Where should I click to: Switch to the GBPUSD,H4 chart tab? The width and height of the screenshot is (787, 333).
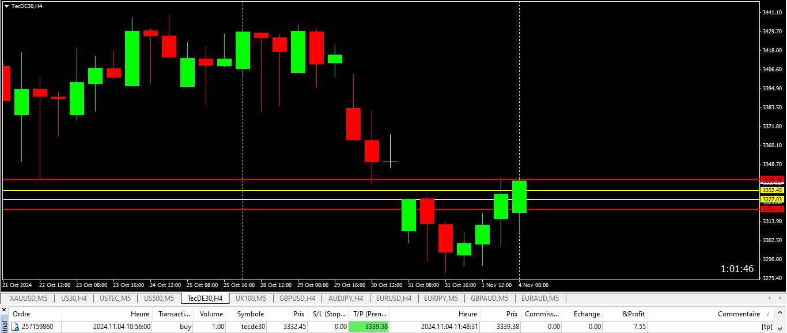[297, 298]
